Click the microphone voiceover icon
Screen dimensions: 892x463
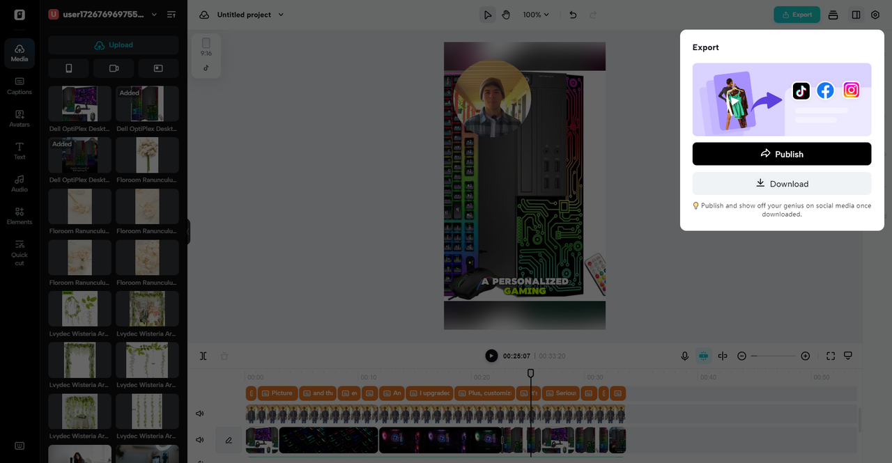point(685,356)
